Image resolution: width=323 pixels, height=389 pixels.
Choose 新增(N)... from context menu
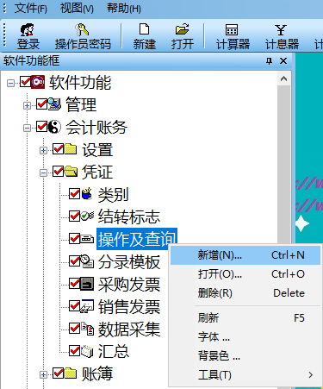(x=245, y=255)
